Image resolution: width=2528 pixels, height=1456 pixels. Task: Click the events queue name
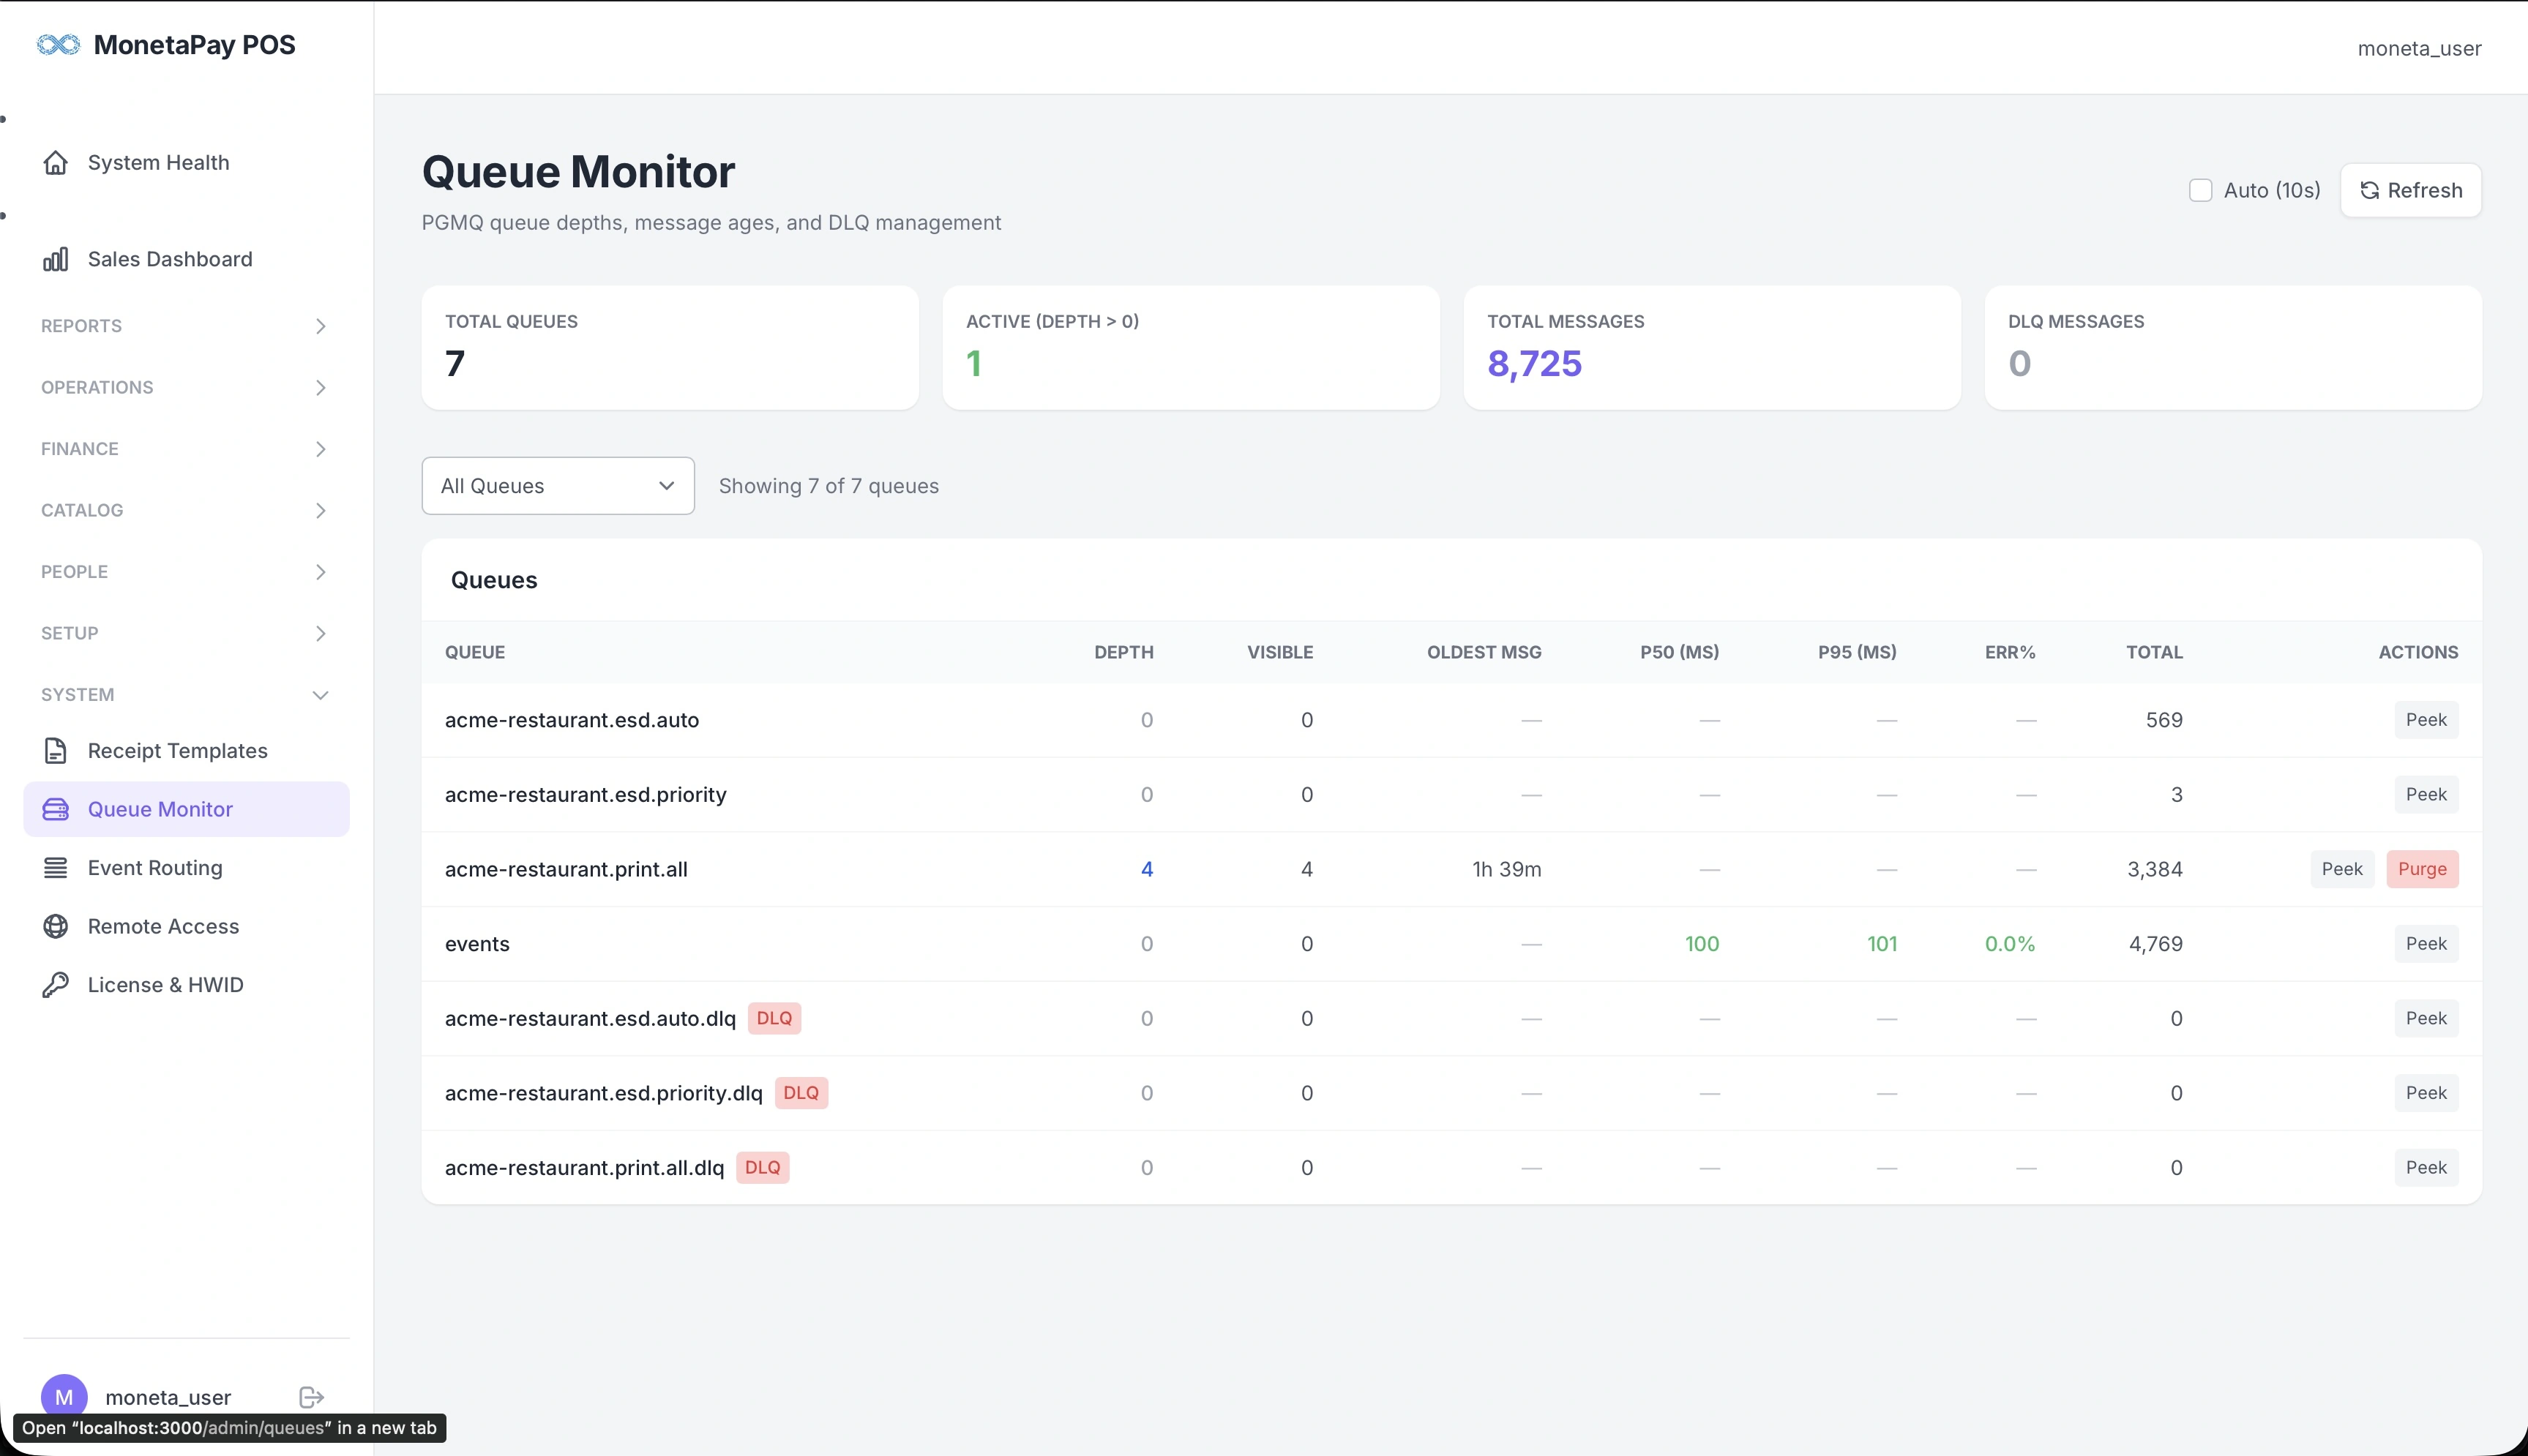[x=477, y=944]
